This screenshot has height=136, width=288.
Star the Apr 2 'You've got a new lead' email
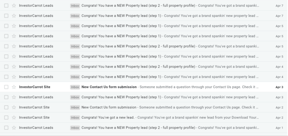[14, 117]
